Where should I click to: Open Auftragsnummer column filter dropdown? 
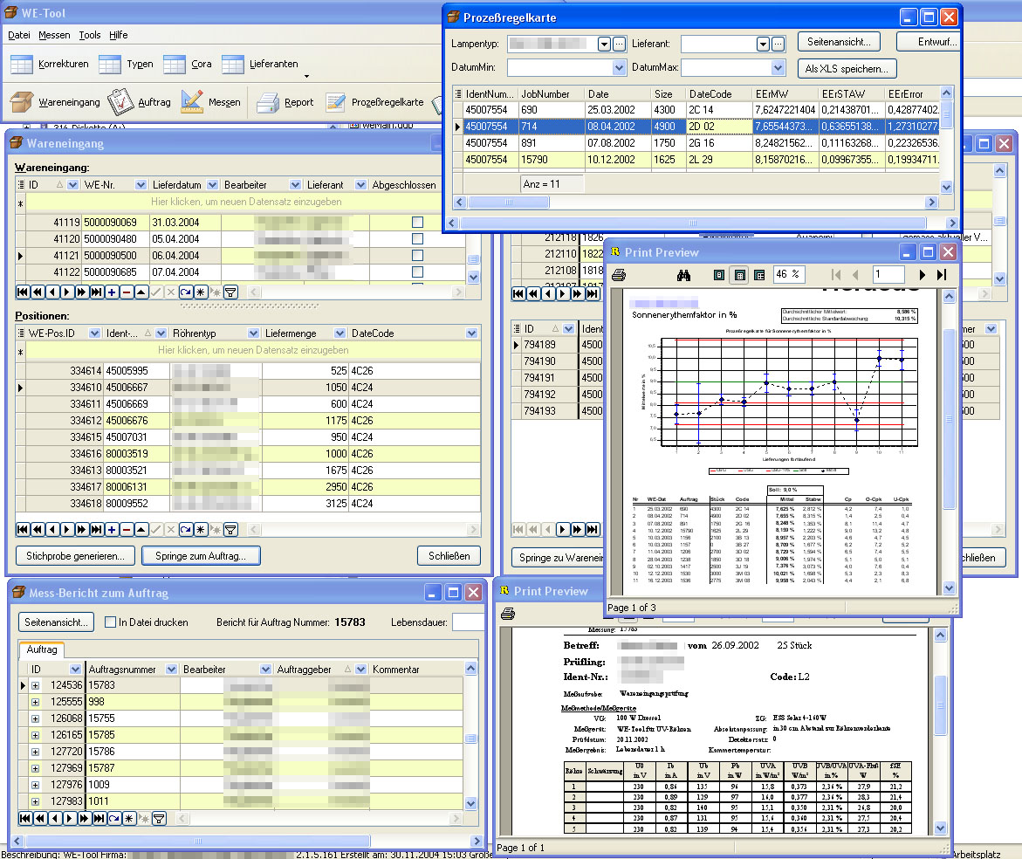[x=171, y=670]
